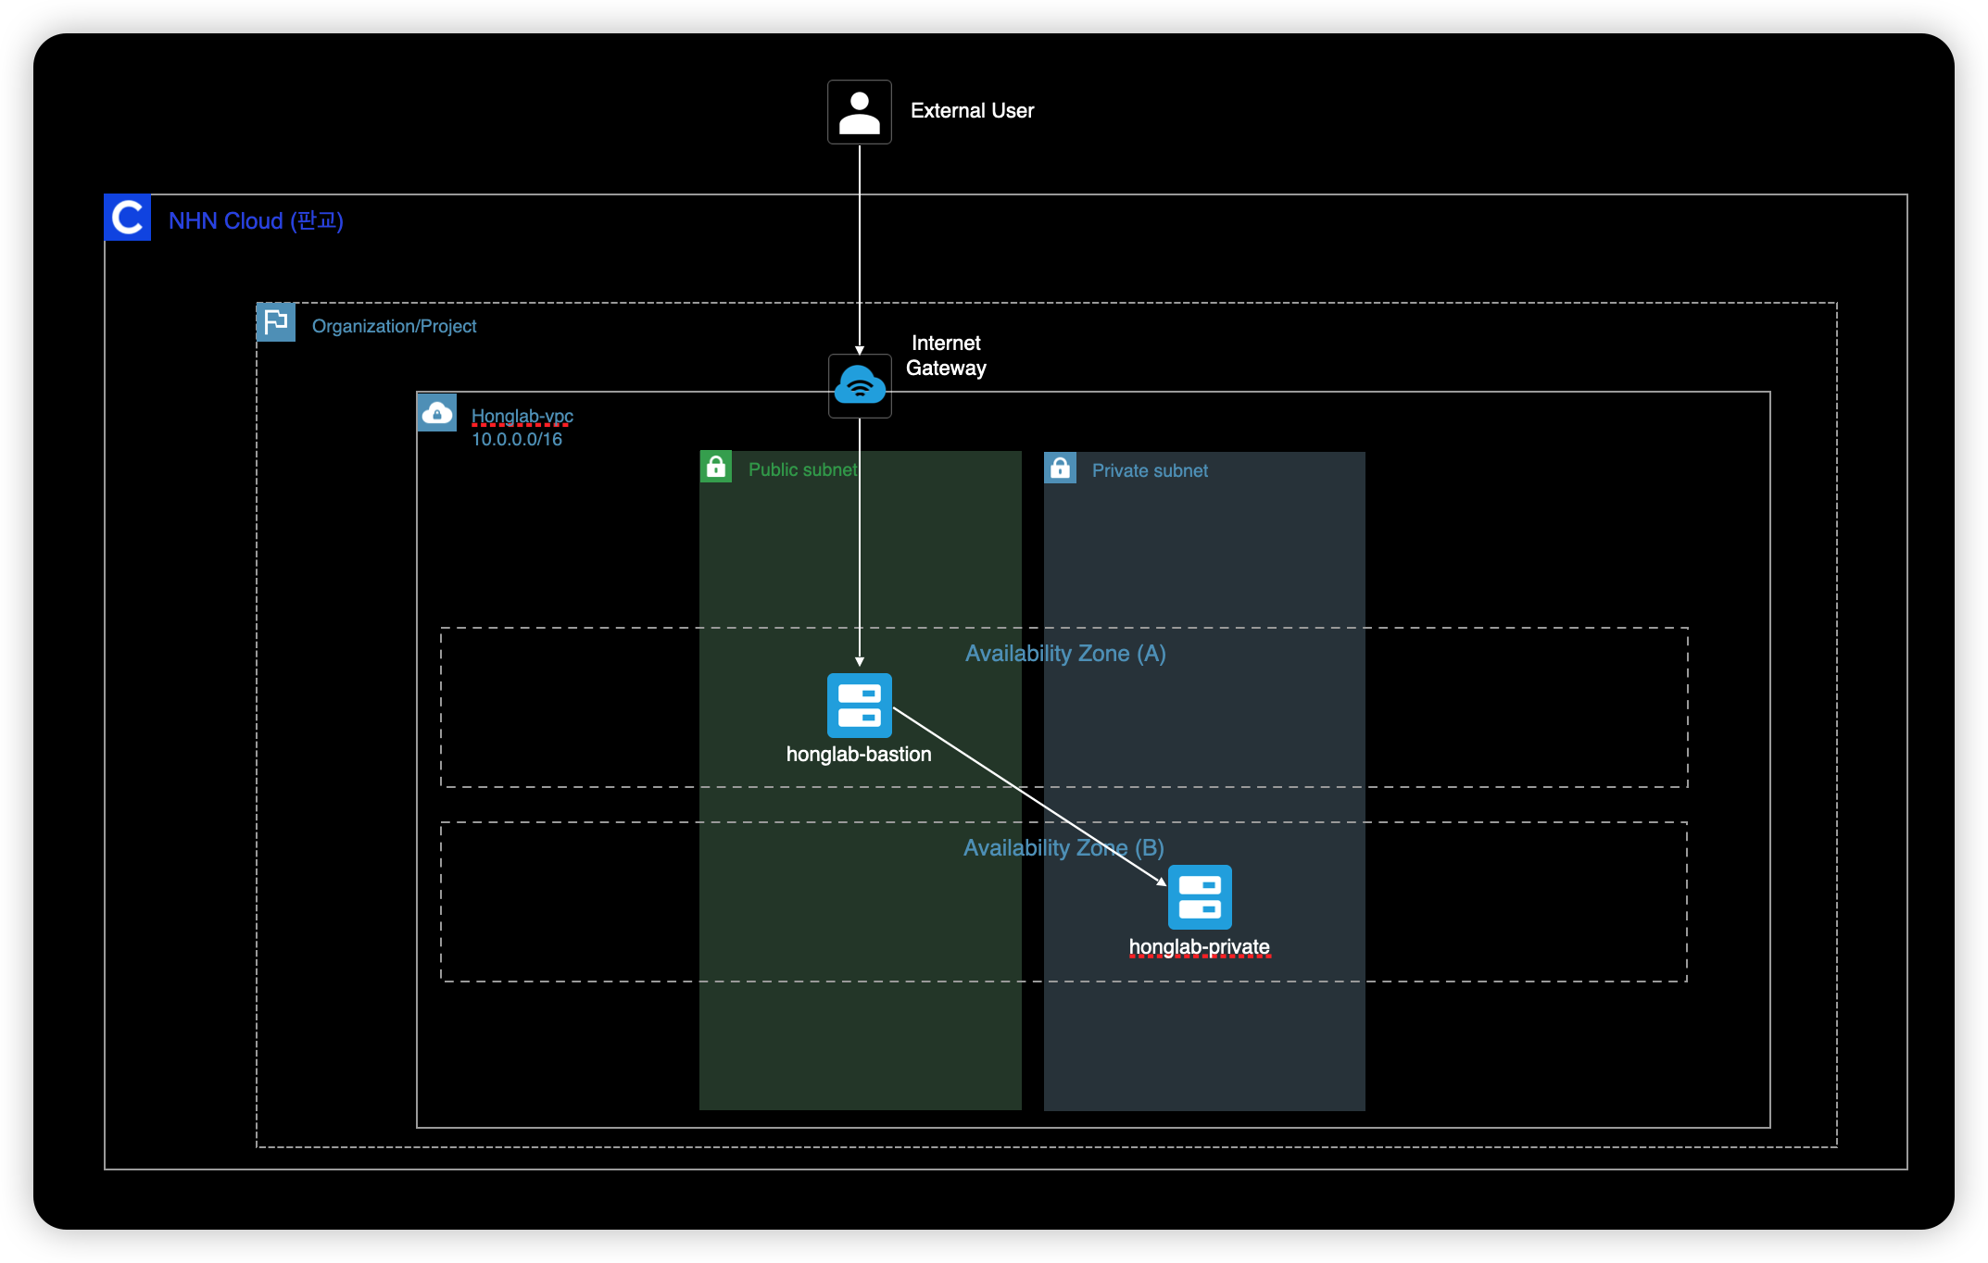Select the Internet Gateway cloud icon
This screenshot has width=1988, height=1263.
(859, 385)
